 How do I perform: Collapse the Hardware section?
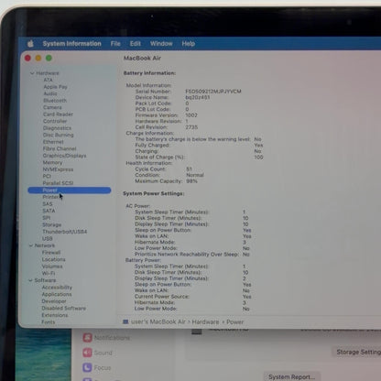point(32,73)
